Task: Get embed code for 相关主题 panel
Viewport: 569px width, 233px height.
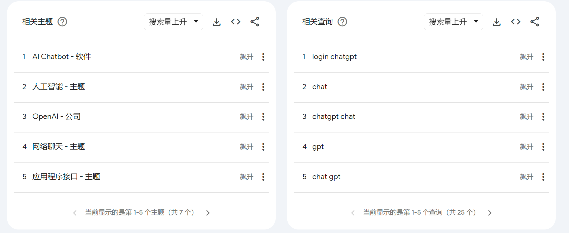Action: pos(236,22)
